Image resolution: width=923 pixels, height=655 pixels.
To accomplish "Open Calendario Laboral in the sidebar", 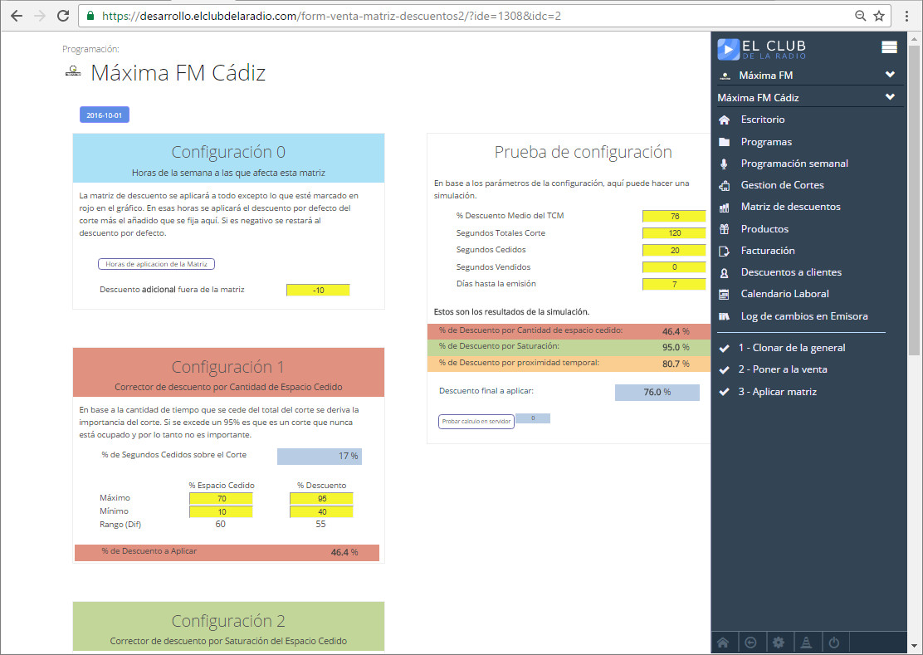I will pos(784,294).
